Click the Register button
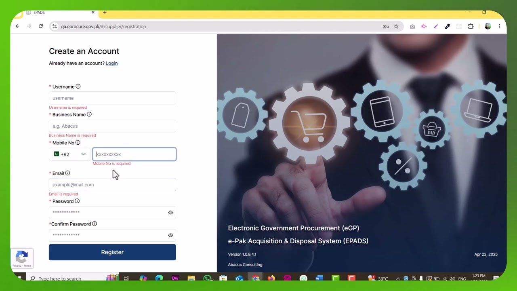 112,252
